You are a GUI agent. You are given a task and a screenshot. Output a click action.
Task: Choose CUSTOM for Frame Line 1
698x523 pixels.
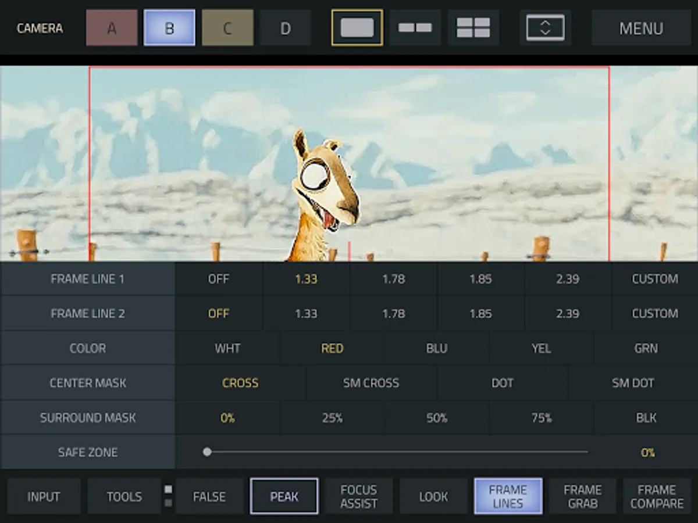tap(655, 279)
